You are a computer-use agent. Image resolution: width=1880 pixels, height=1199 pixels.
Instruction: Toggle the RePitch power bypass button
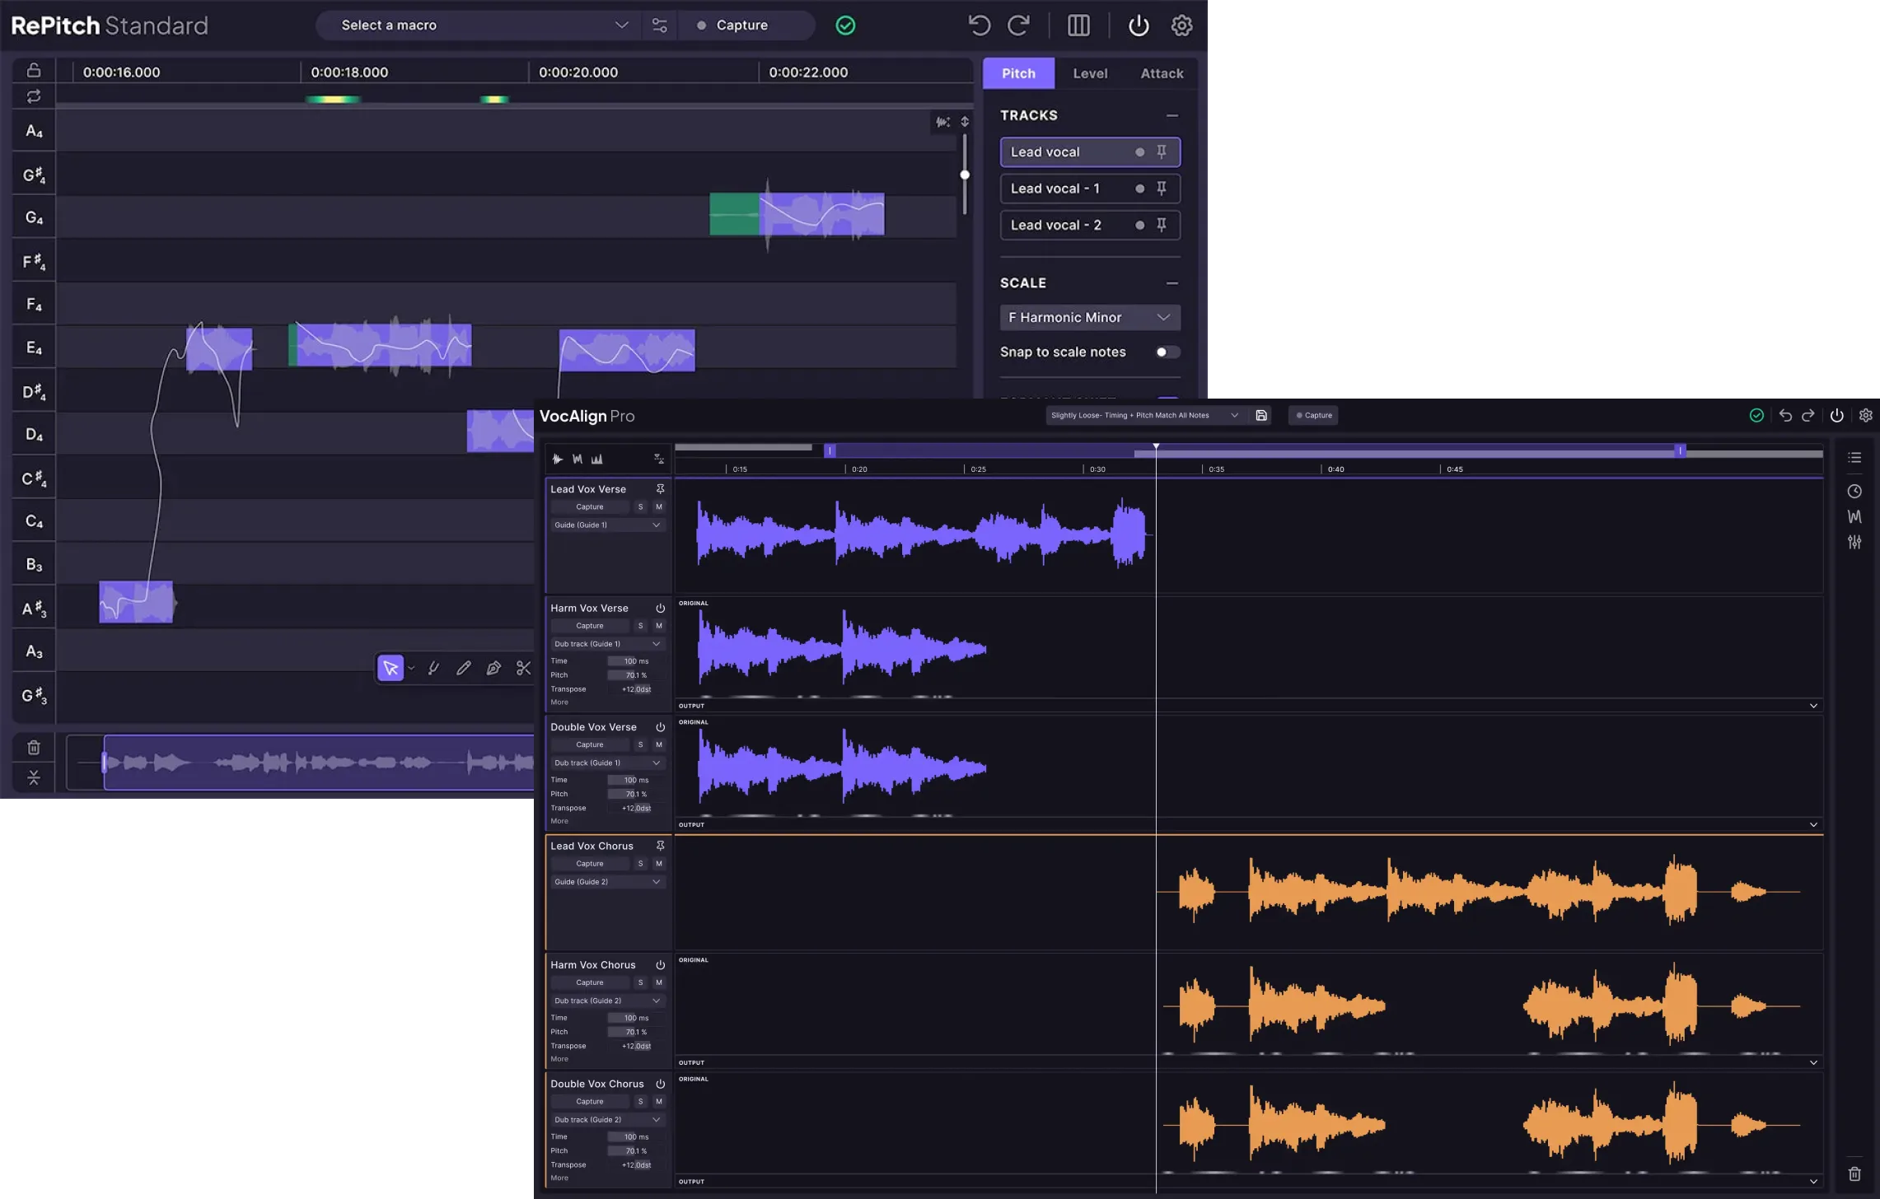pos(1139,26)
